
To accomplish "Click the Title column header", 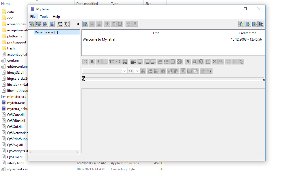I will tap(156, 33).
